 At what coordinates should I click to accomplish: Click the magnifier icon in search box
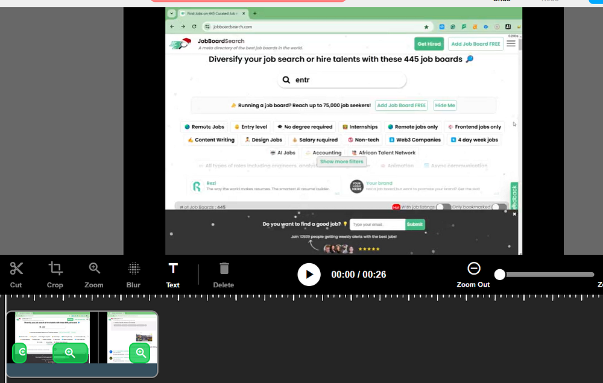tap(286, 80)
